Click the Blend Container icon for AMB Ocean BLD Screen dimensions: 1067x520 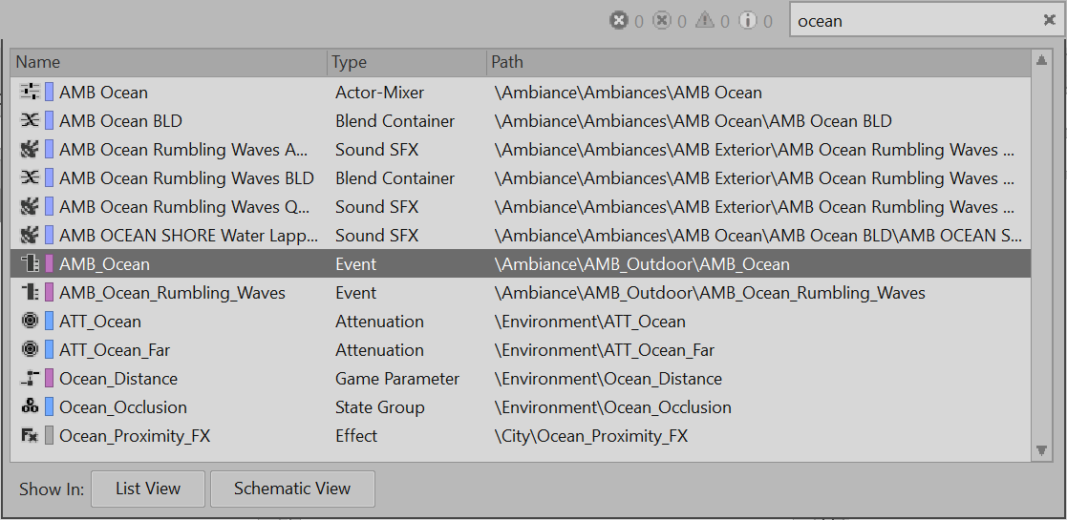(x=30, y=121)
